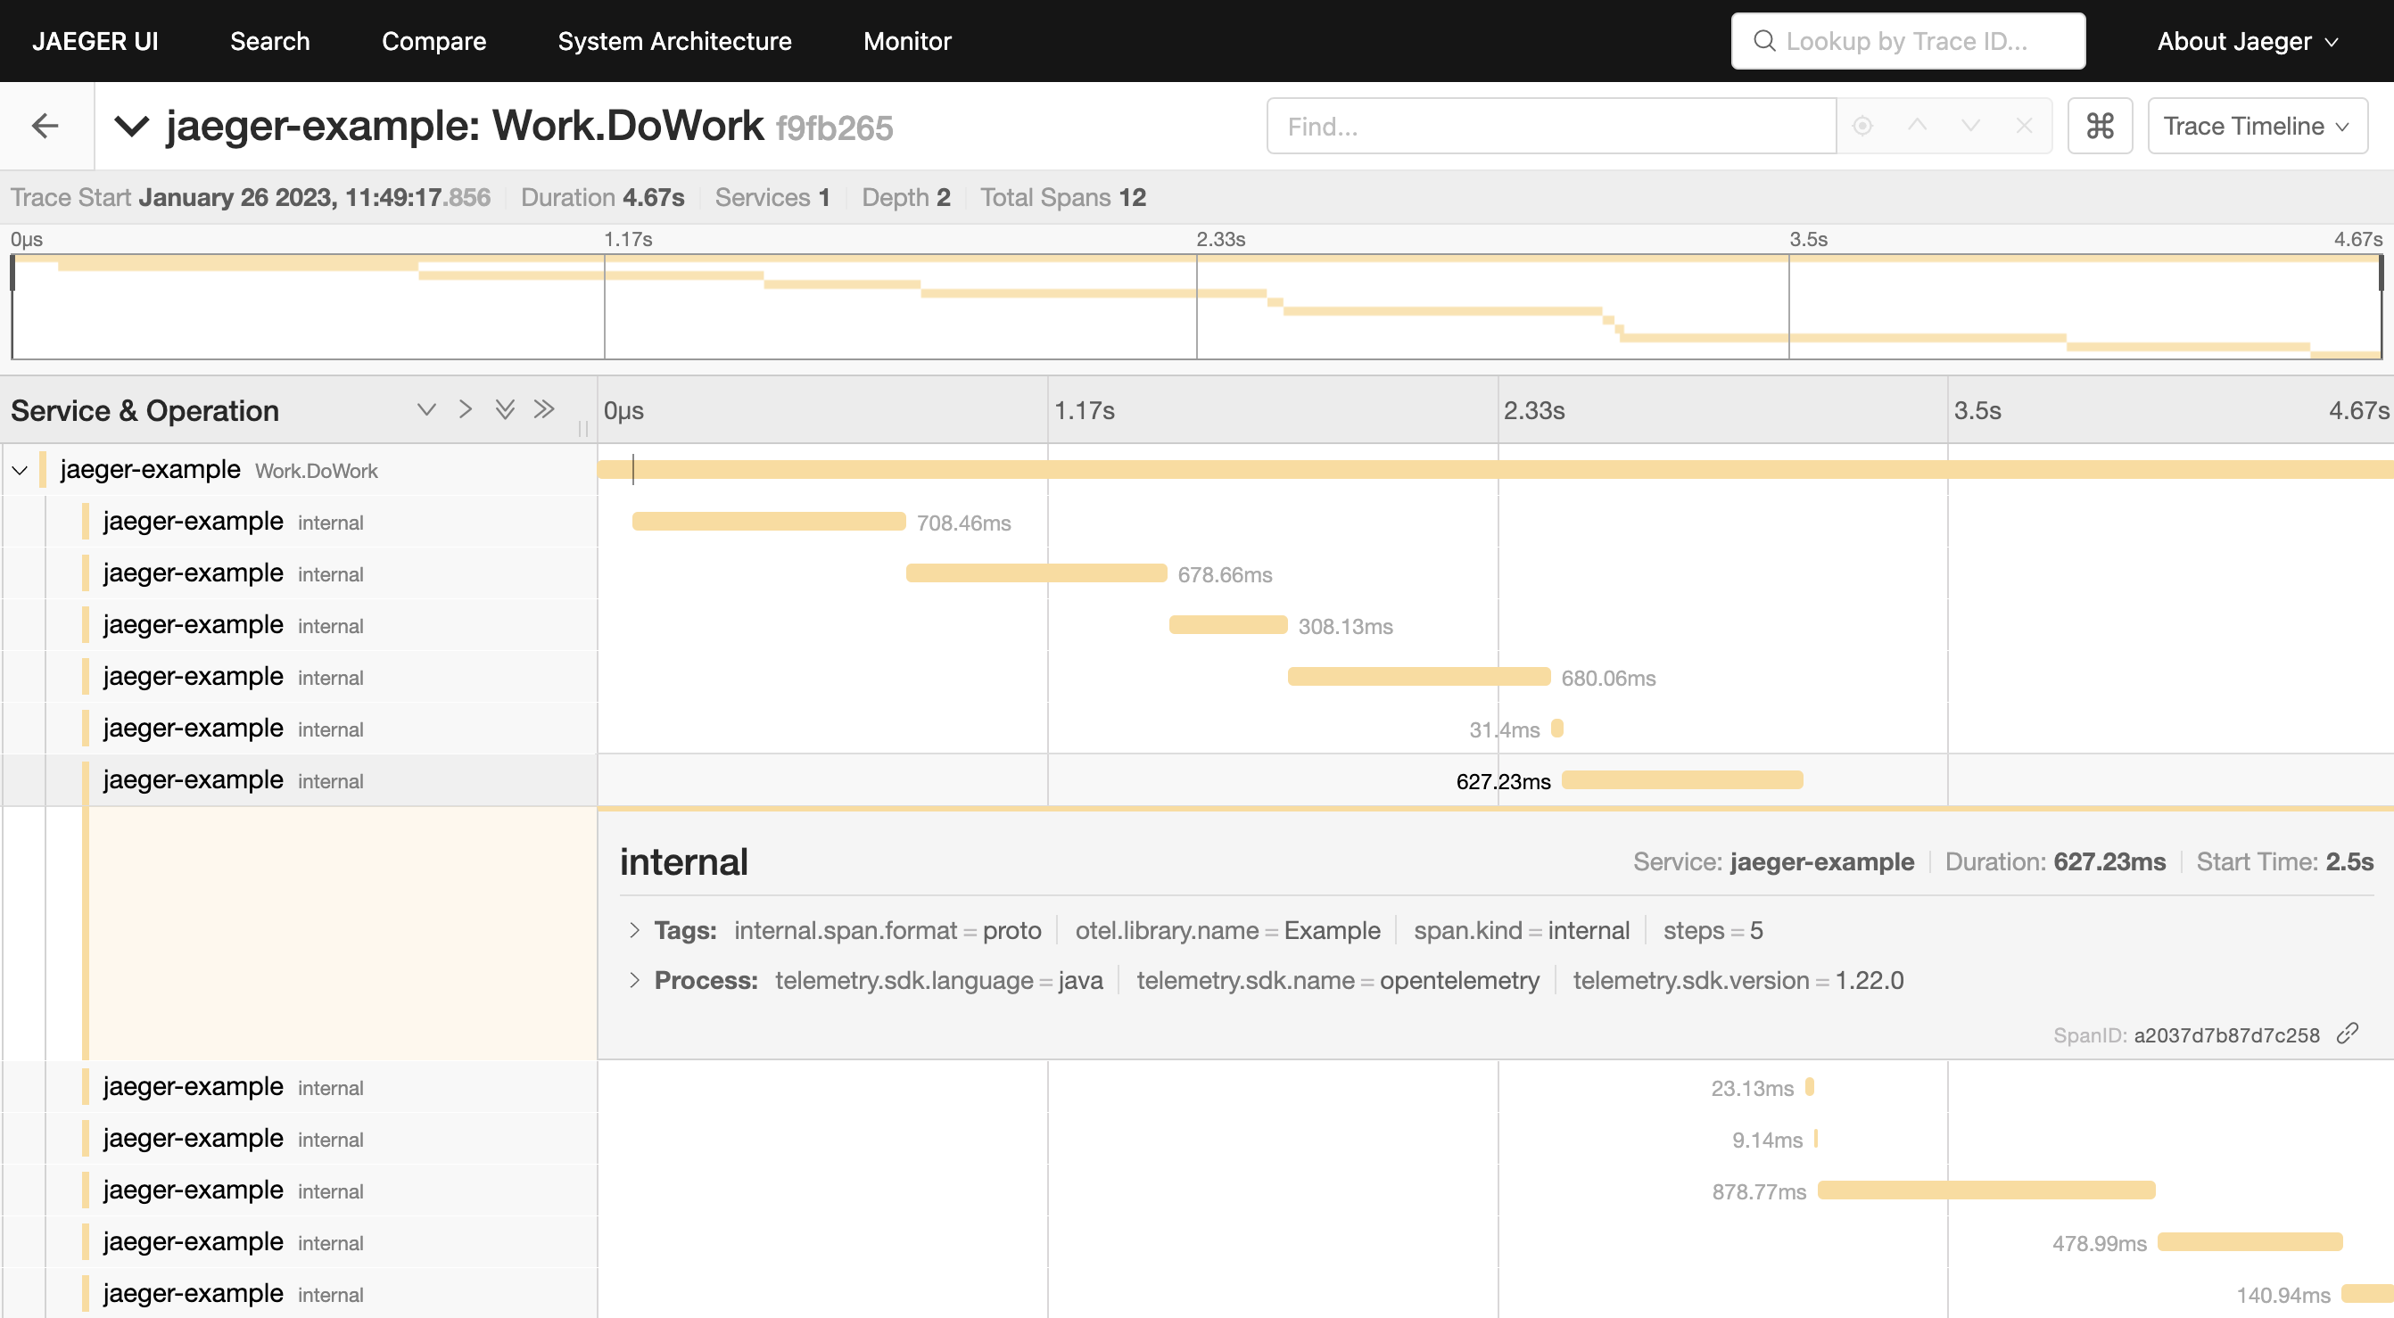Select the 708.46ms internal span bar

pos(769,521)
